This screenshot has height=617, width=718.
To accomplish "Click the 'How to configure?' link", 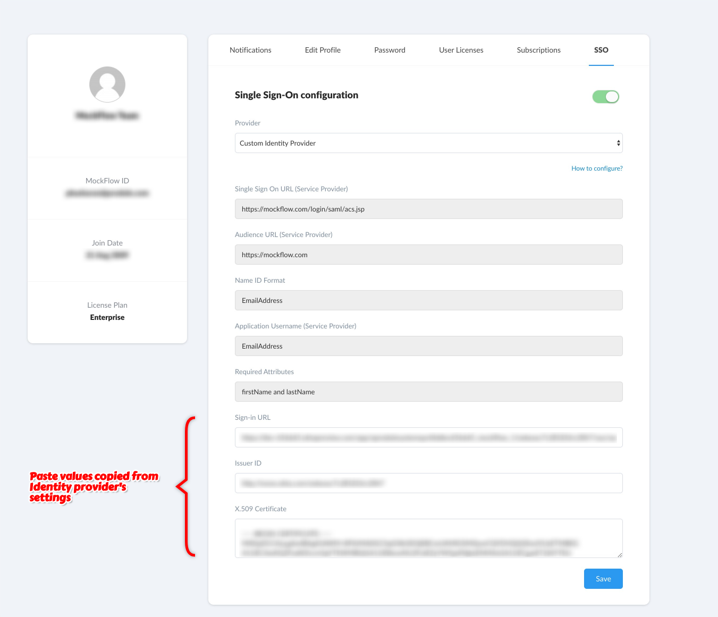I will (597, 168).
